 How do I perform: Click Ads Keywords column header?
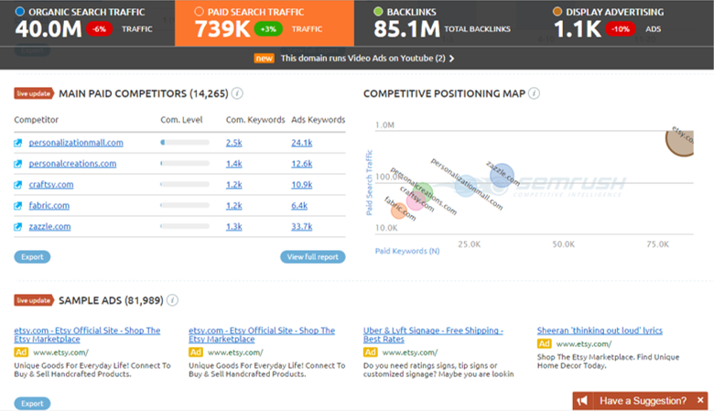(319, 120)
